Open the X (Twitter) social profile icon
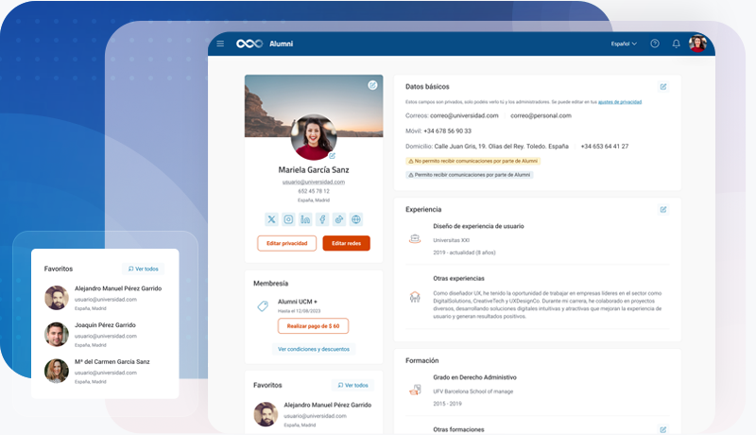 [x=272, y=219]
